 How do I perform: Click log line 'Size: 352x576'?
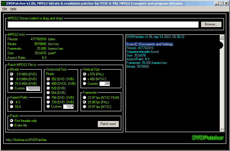136,55
